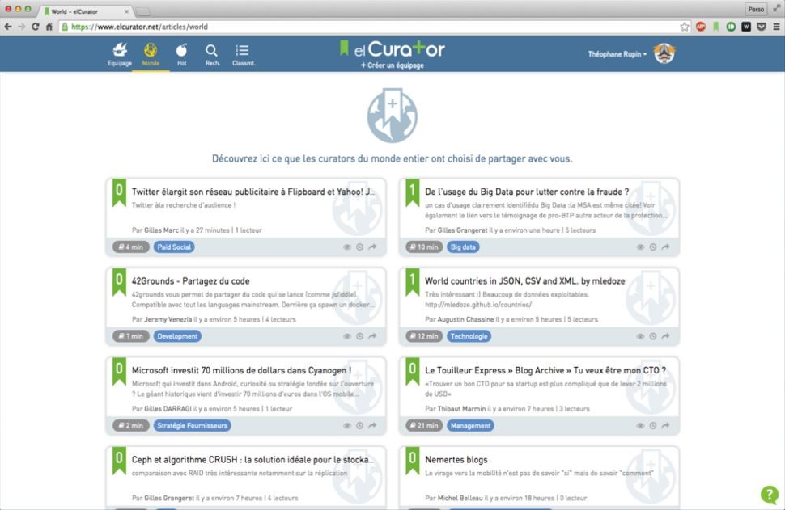Viewport: 785px width, 510px height.
Task: Open De l'usage du Big Data article
Action: point(527,192)
